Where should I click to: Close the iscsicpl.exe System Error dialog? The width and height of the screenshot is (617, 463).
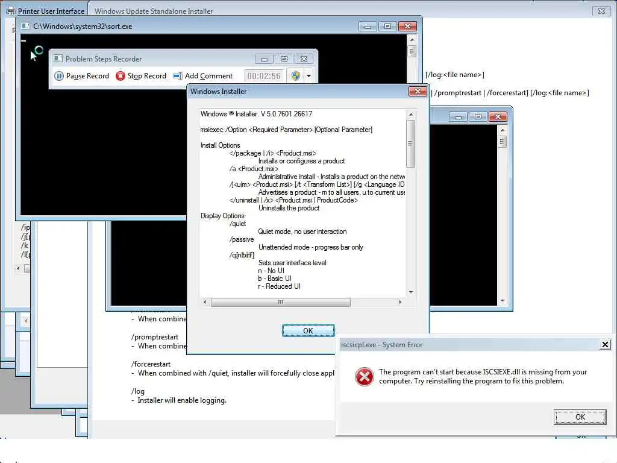[x=605, y=345]
